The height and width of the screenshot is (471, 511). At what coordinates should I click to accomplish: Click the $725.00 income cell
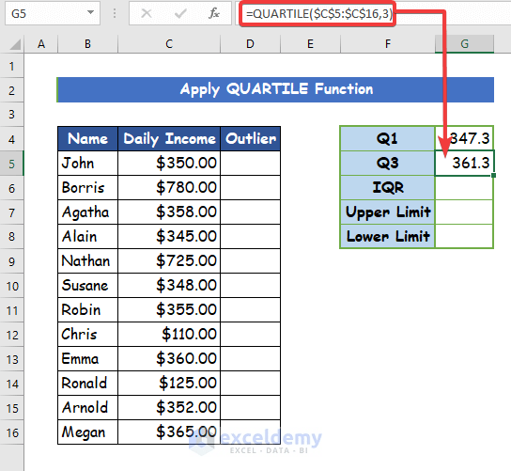pos(169,261)
